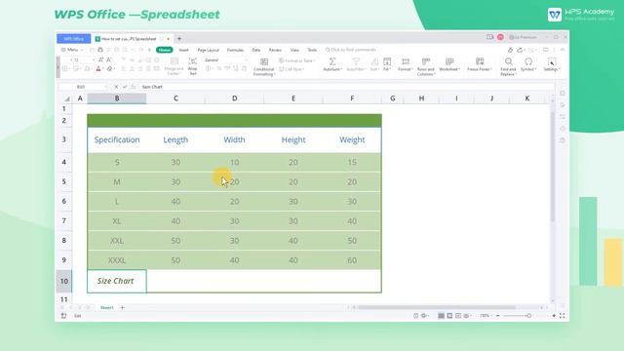Open the Review ribbon tab
The width and height of the screenshot is (624, 351).
click(x=275, y=50)
